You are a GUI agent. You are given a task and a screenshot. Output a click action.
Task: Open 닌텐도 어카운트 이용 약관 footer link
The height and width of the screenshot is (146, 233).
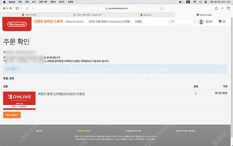185,131
